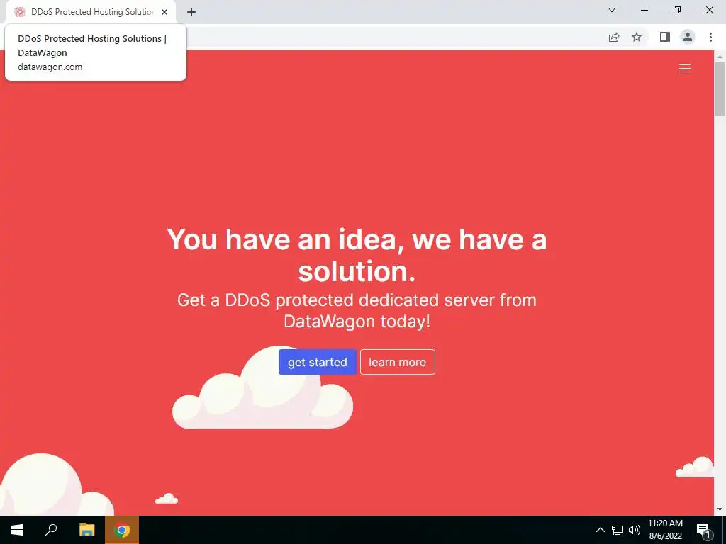Open the Windows Start menu
Image resolution: width=726 pixels, height=544 pixels.
coord(17,530)
